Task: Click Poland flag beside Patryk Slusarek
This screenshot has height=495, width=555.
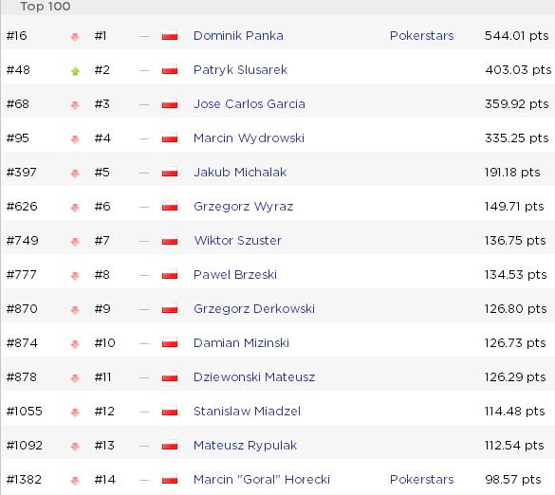Action: [170, 70]
